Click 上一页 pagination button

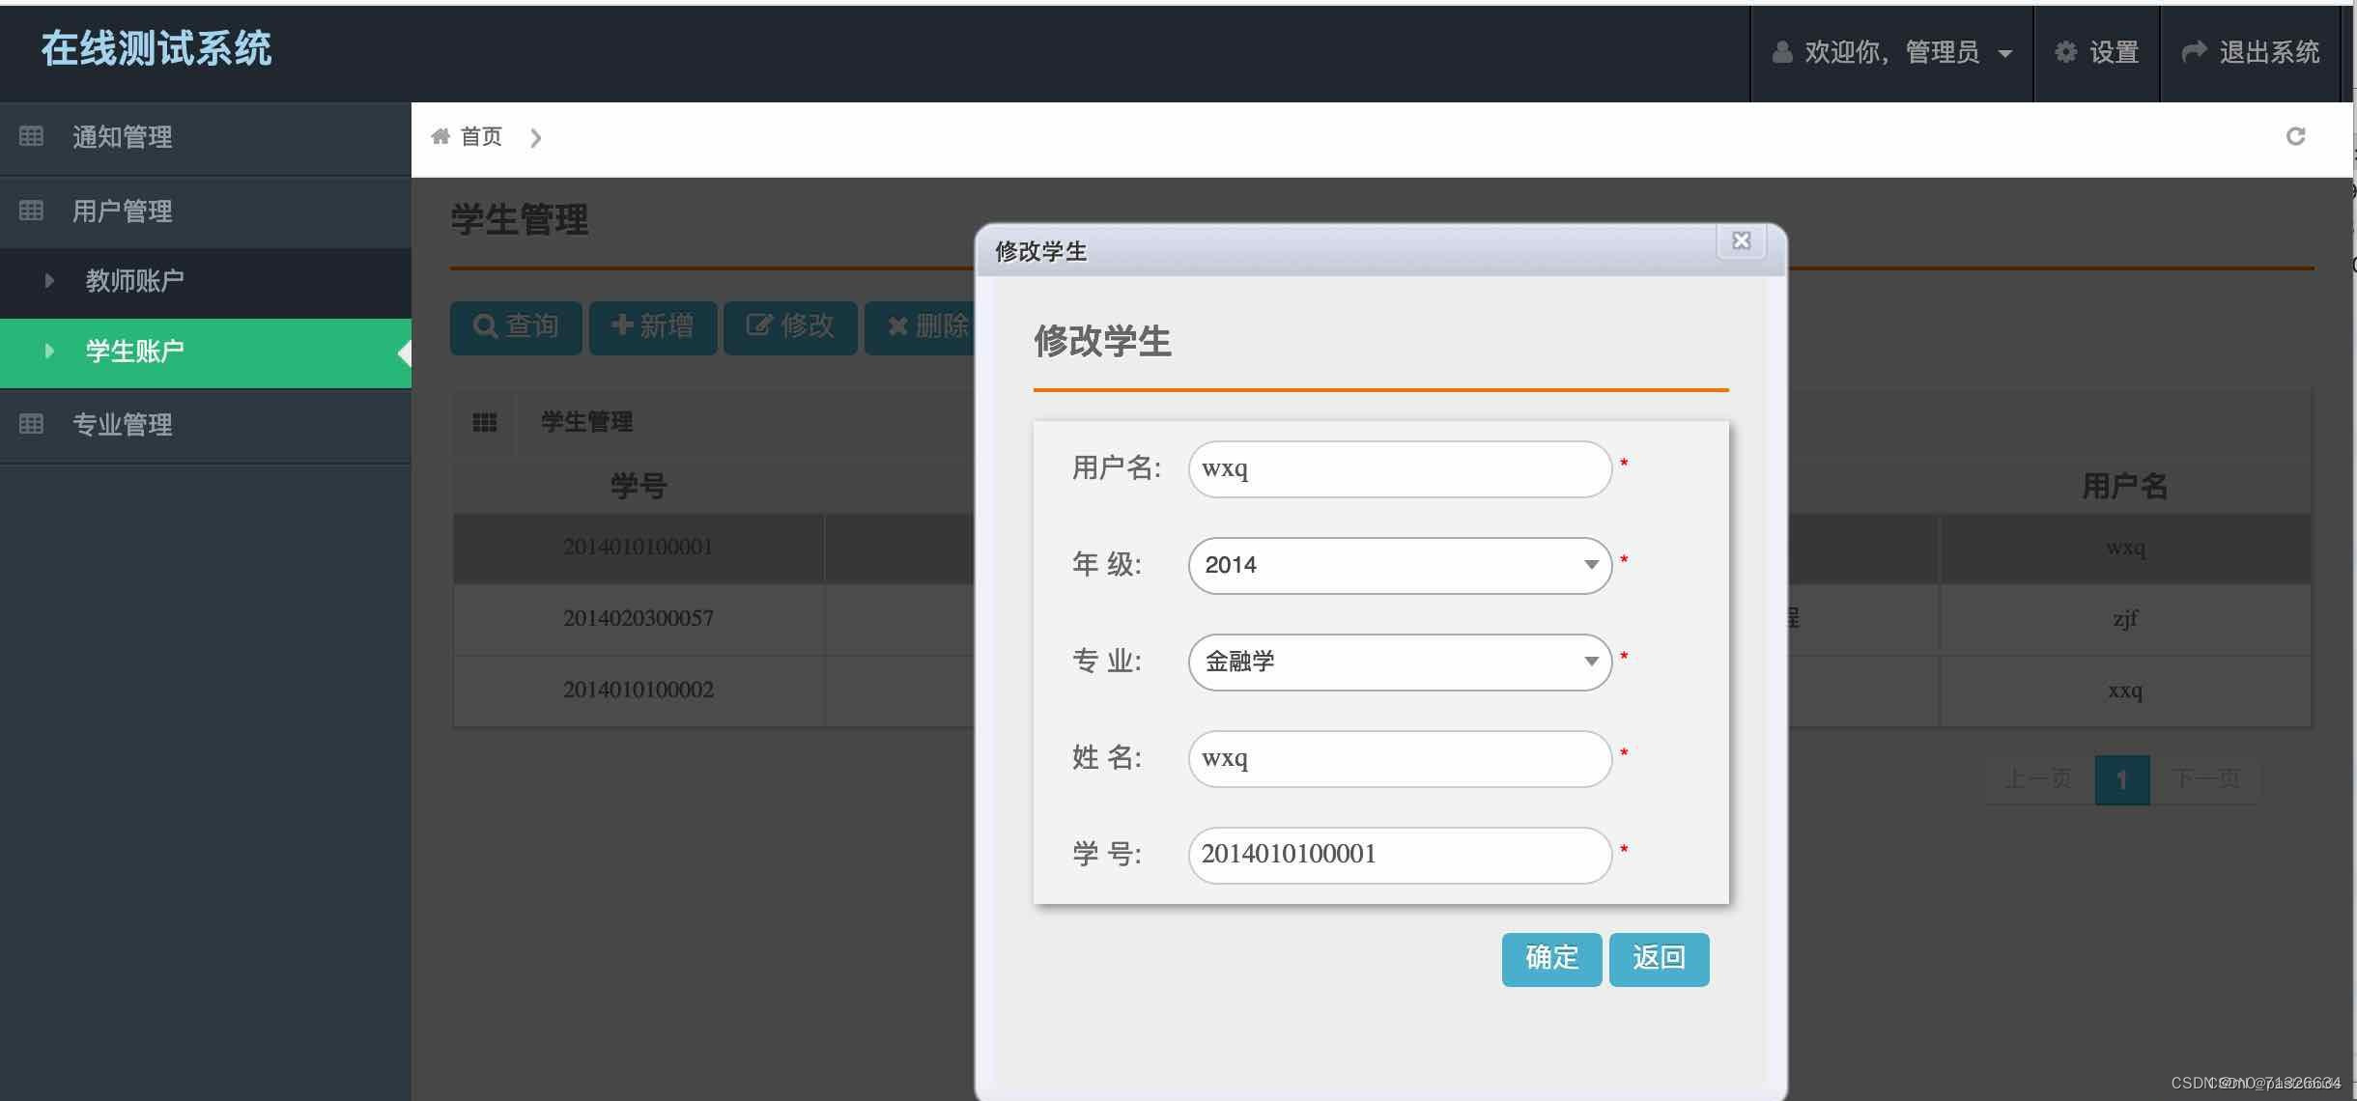[x=2038, y=778]
